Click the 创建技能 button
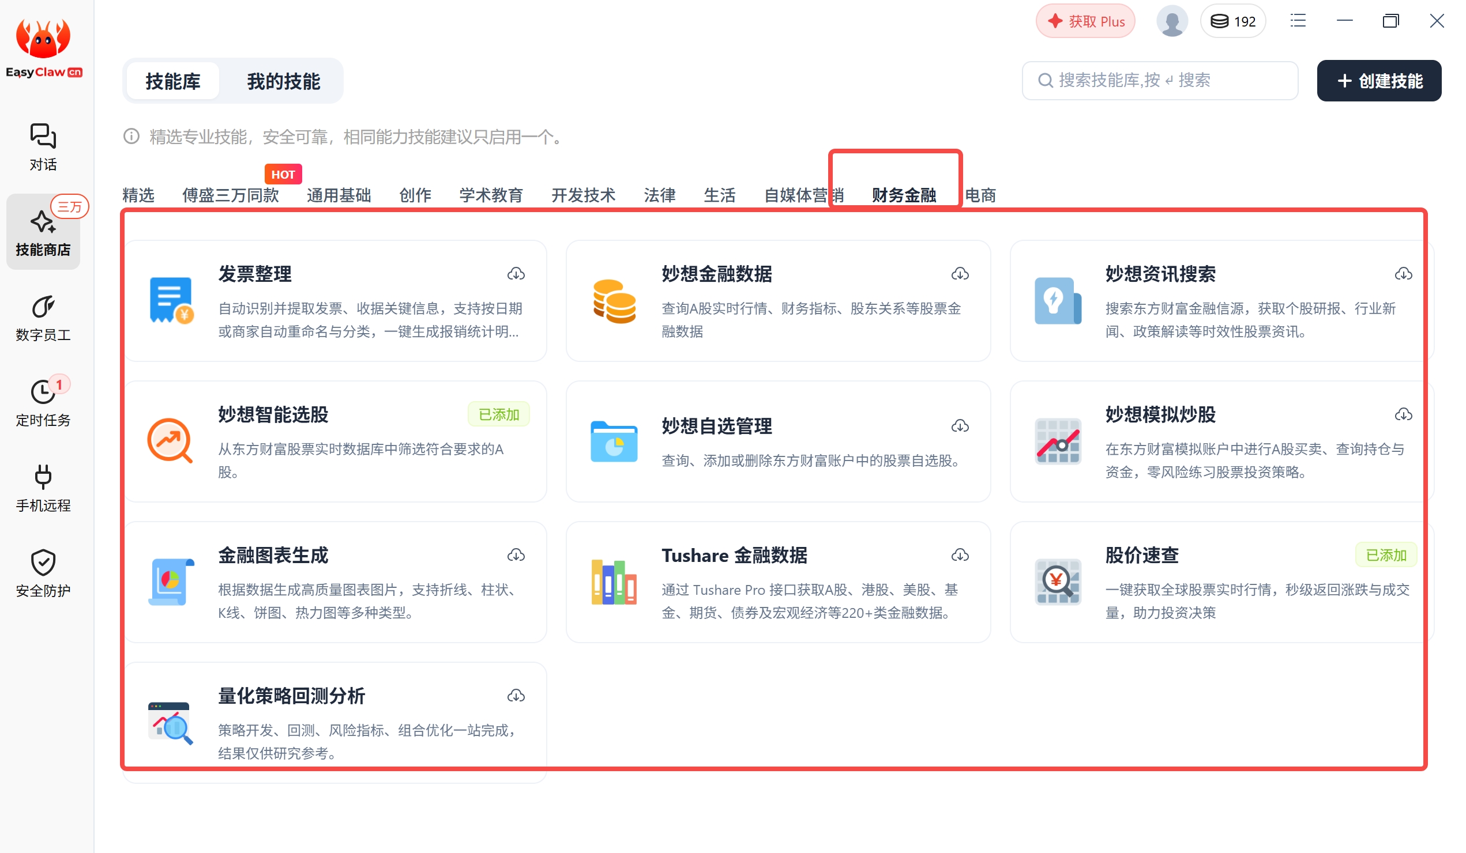The width and height of the screenshot is (1466, 853). pos(1379,81)
